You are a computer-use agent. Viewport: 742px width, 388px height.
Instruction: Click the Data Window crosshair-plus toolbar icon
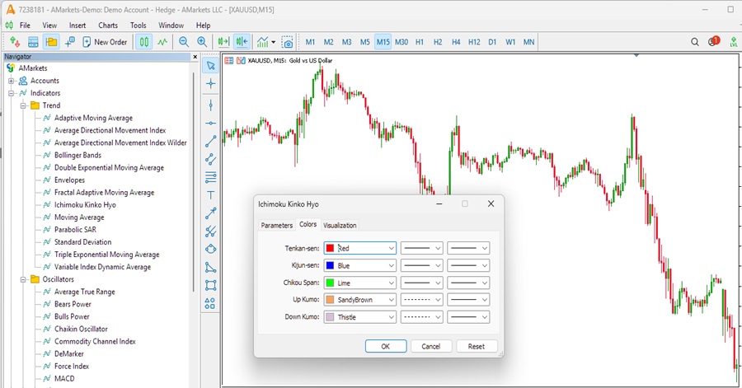point(69,42)
